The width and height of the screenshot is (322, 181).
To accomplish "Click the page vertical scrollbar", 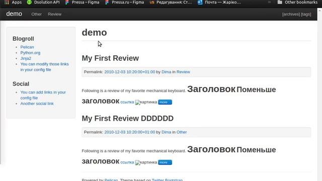I will click(x=319, y=95).
